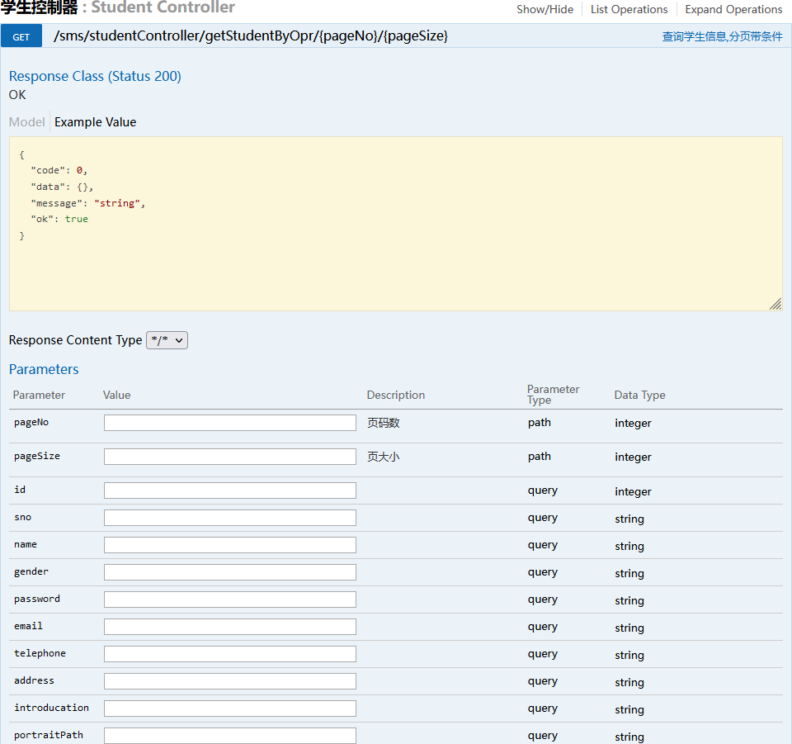This screenshot has height=744, width=792.
Task: Click the name value input field
Action: coord(230,545)
